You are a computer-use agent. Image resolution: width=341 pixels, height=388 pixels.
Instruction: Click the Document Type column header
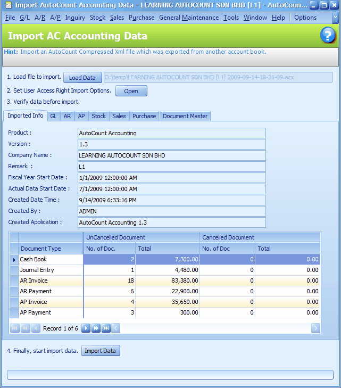point(51,249)
